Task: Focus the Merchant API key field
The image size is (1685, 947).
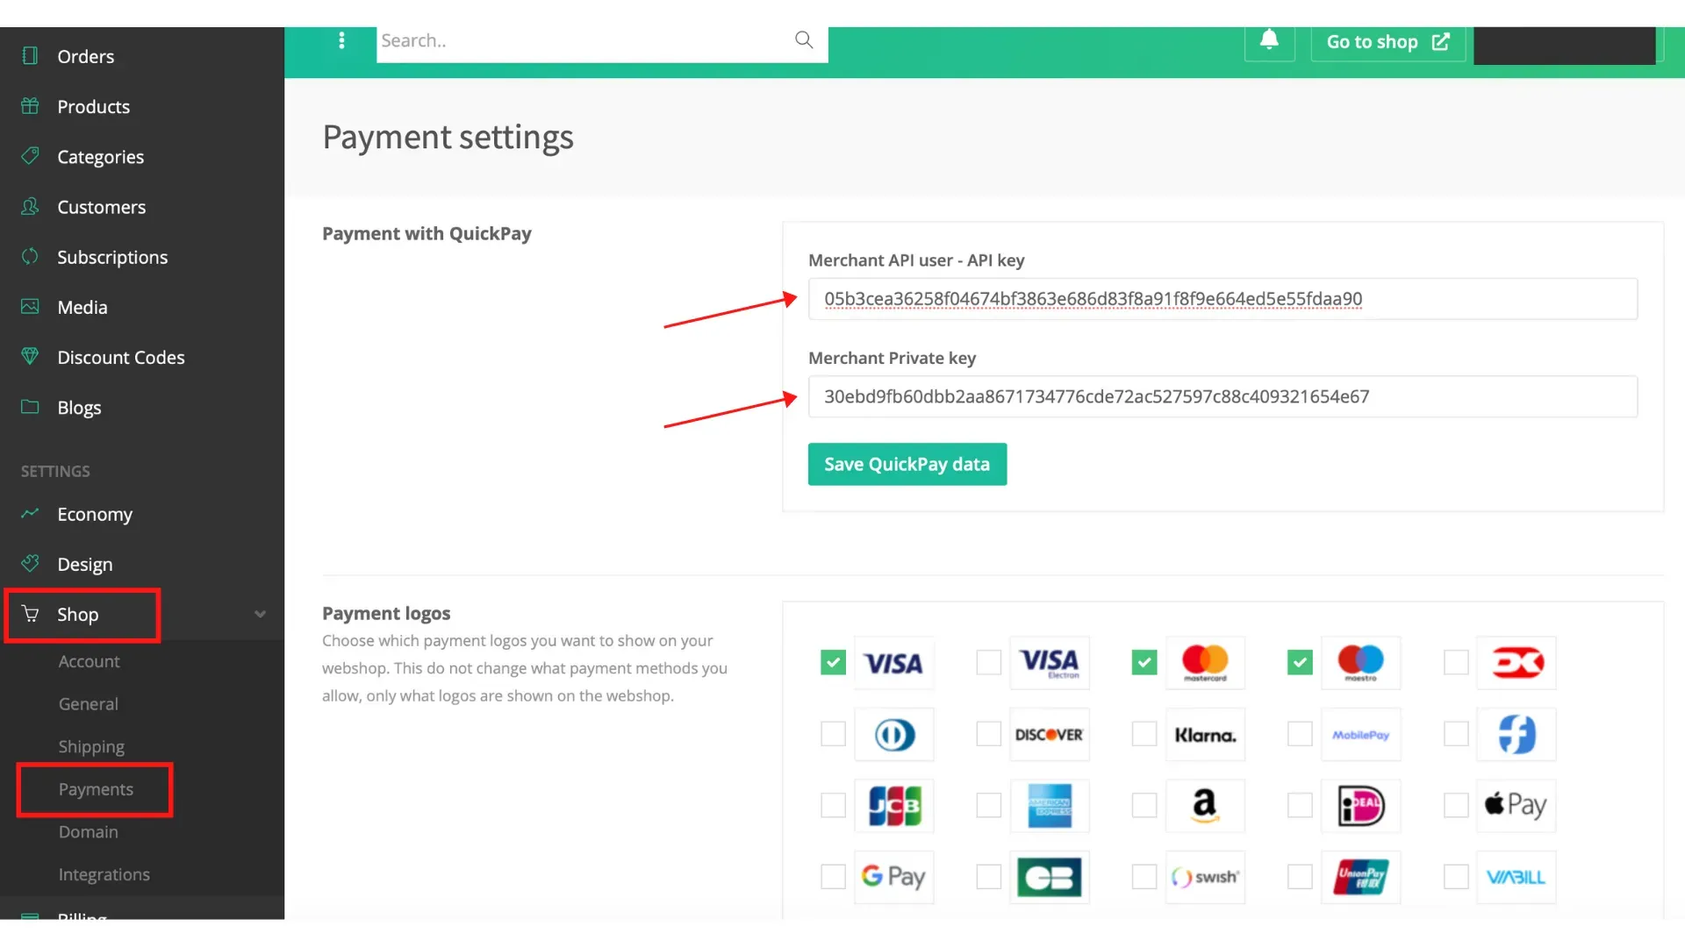Action: coord(1223,299)
